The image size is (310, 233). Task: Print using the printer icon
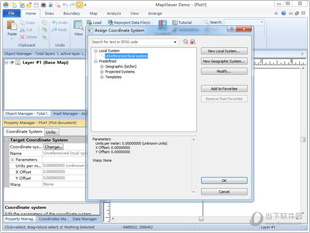[43, 5]
